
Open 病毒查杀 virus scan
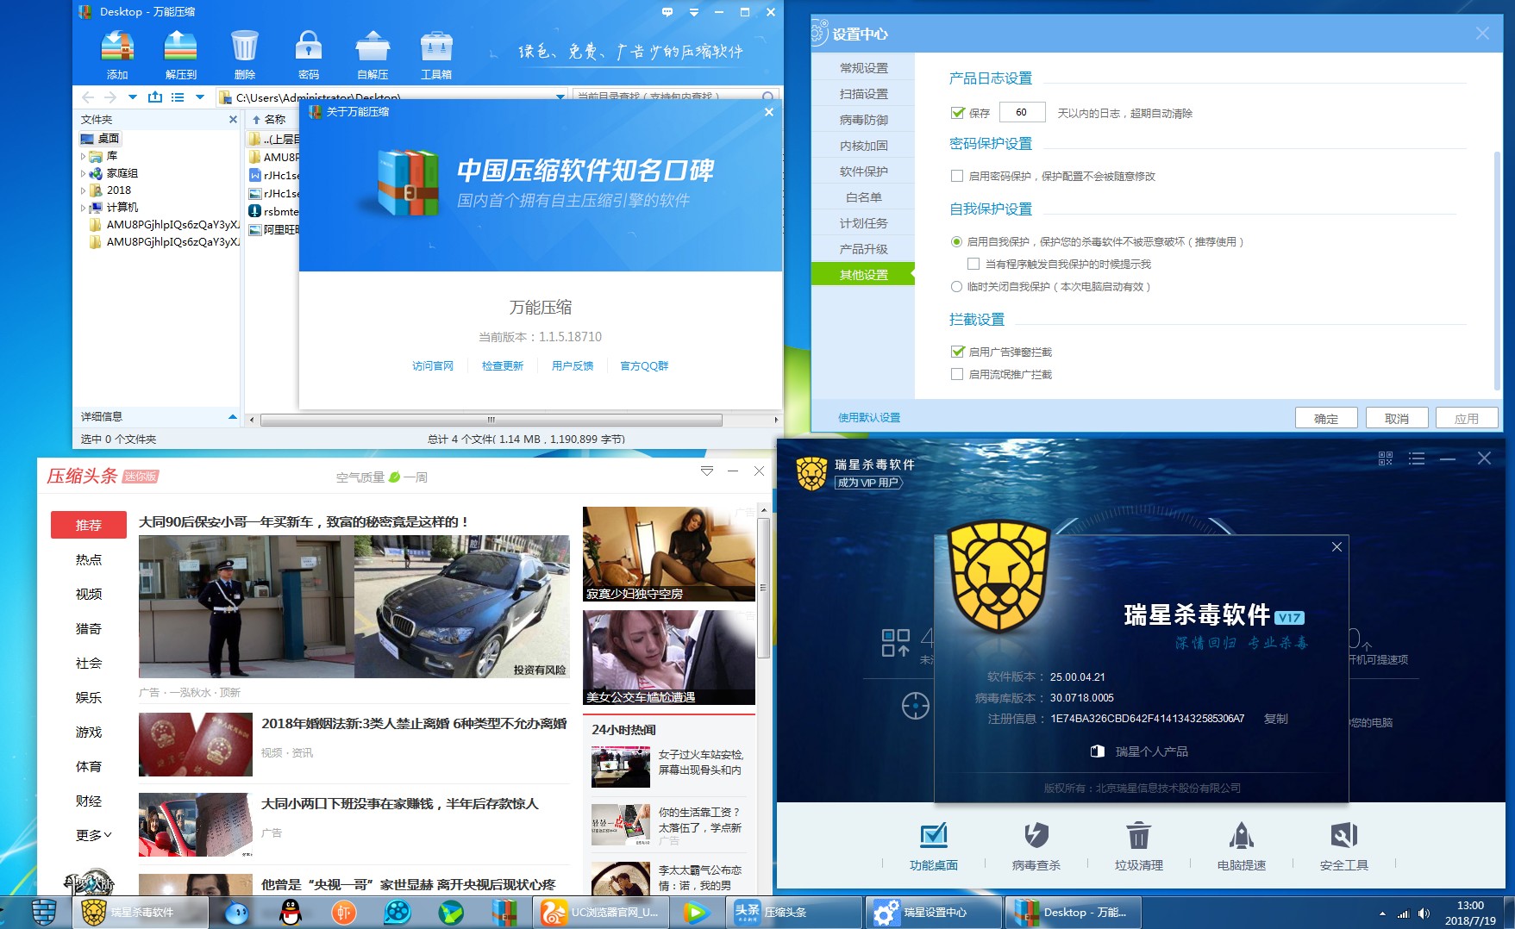coord(1036,846)
